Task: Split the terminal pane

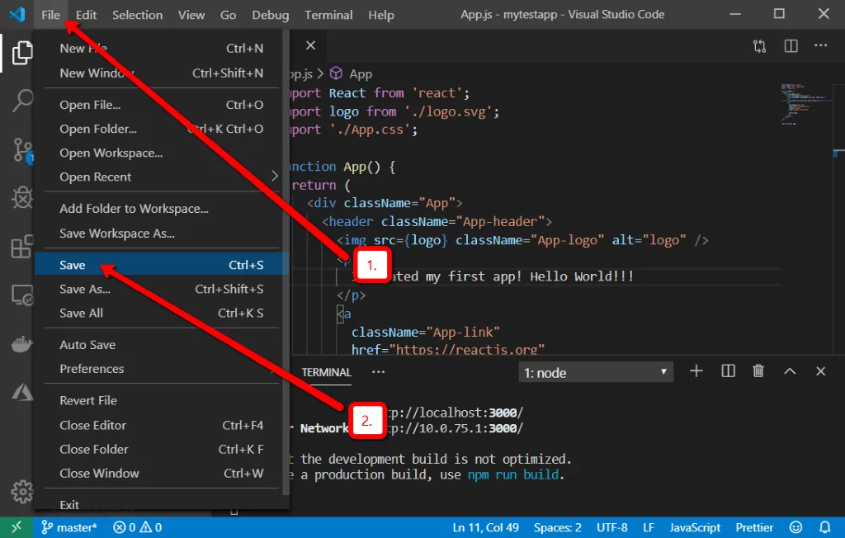Action: [x=728, y=371]
